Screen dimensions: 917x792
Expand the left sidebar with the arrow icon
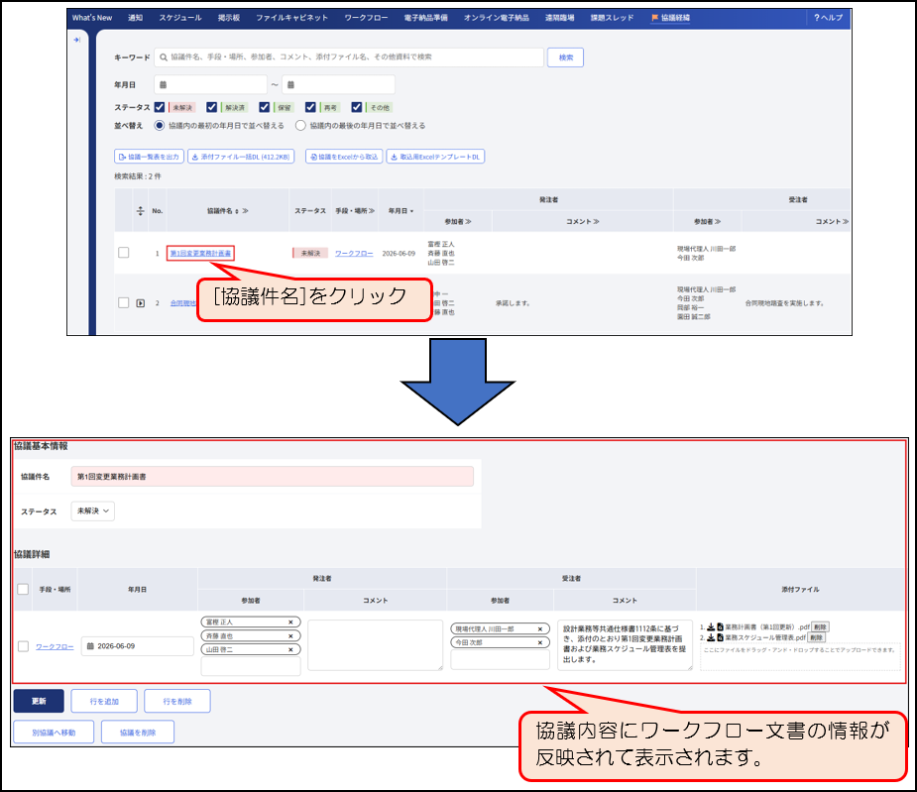[x=76, y=40]
